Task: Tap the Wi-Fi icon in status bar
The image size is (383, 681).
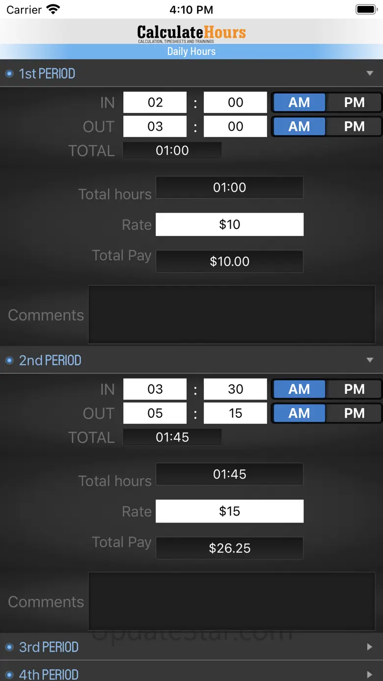Action: (53, 9)
